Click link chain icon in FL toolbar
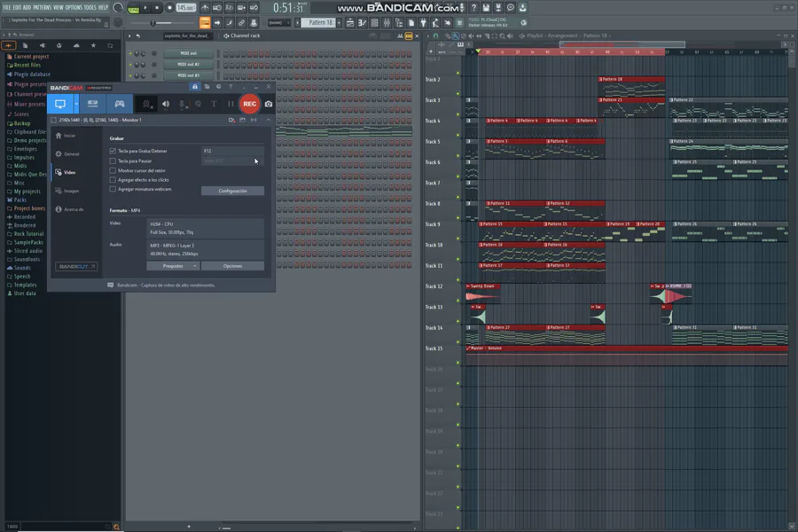The height and width of the screenshot is (532, 798). [x=241, y=23]
